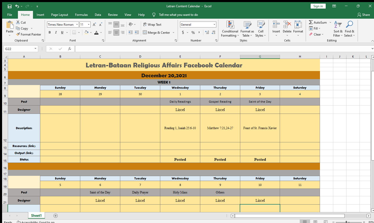Switch to the Page Layout tab
The width and height of the screenshot is (374, 223).
coord(59,15)
